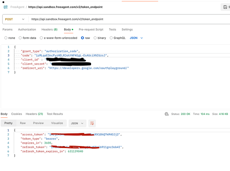Open the Params tab
The width and height of the screenshot is (230, 171).
coord(8,29)
